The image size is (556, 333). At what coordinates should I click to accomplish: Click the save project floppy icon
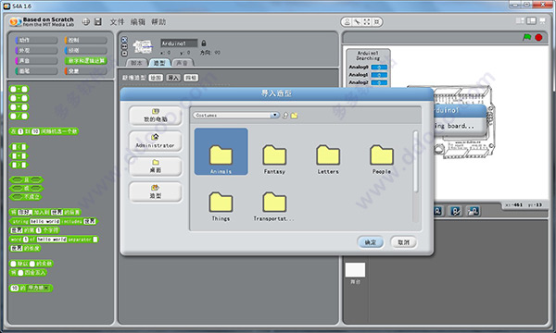point(98,22)
